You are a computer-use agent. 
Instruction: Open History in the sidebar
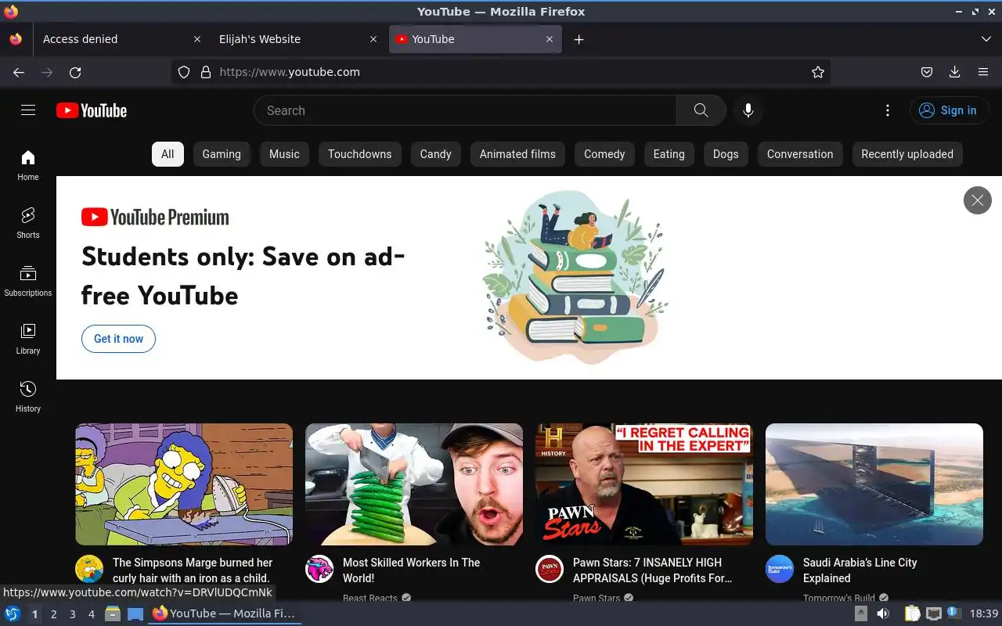[x=28, y=397]
